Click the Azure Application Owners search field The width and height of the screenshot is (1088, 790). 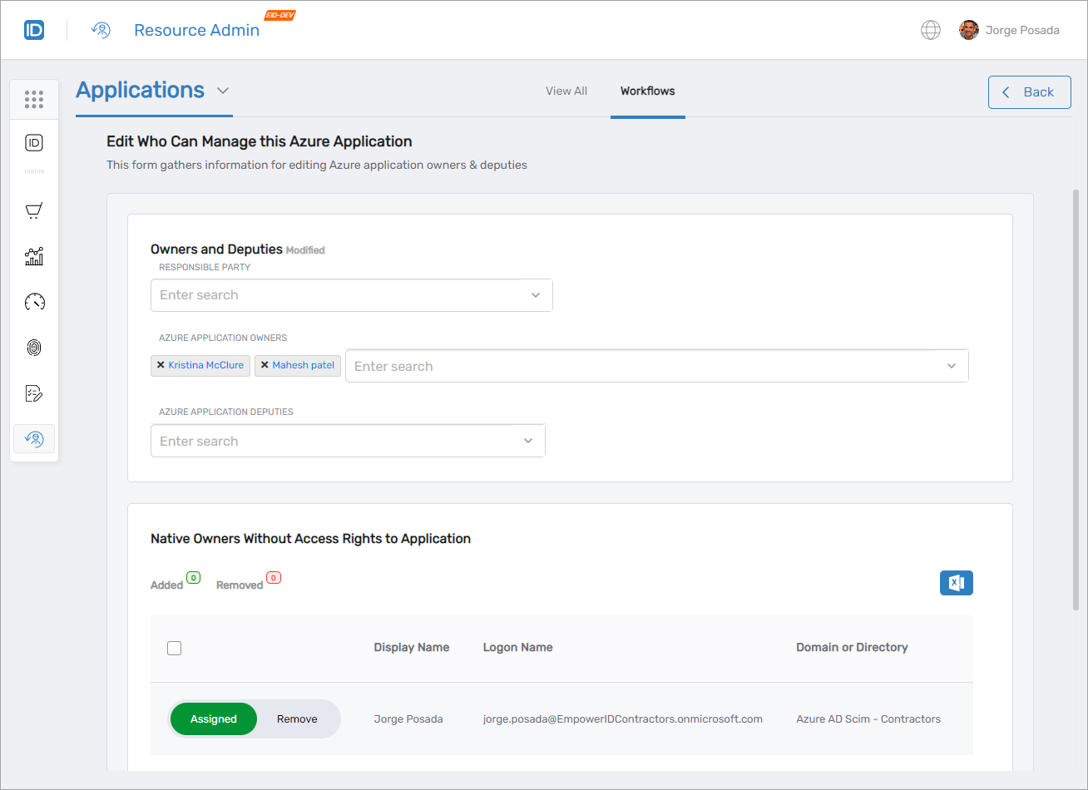(x=640, y=366)
